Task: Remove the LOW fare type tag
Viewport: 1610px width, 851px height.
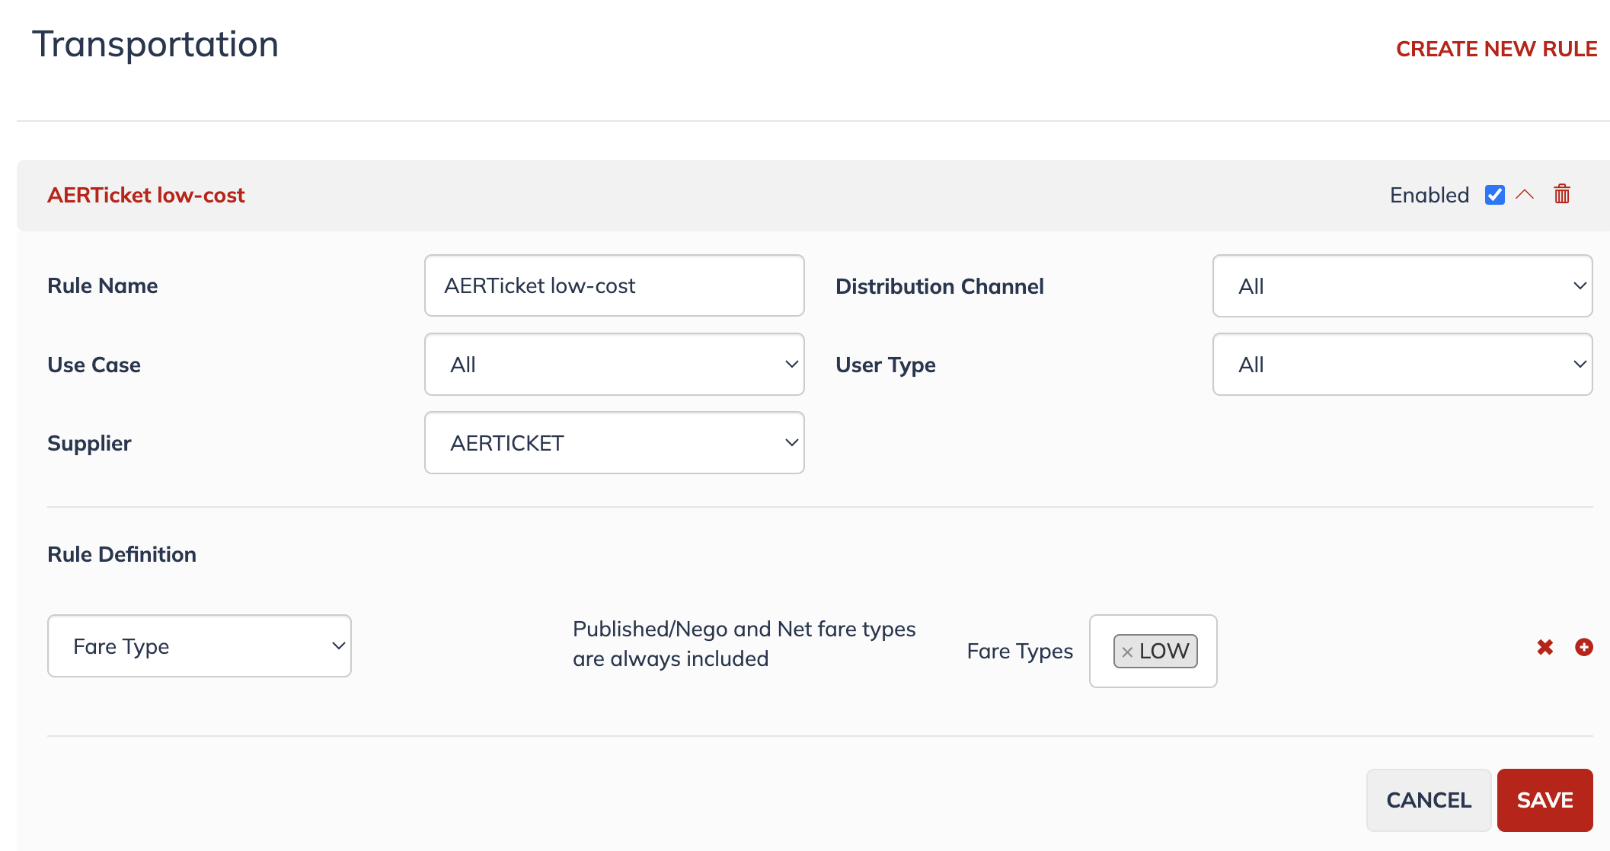Action: (x=1127, y=652)
